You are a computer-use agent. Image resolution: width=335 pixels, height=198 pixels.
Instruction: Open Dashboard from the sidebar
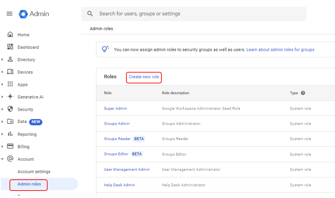28,47
